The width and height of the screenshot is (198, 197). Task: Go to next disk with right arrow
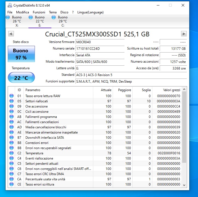point(184,34)
